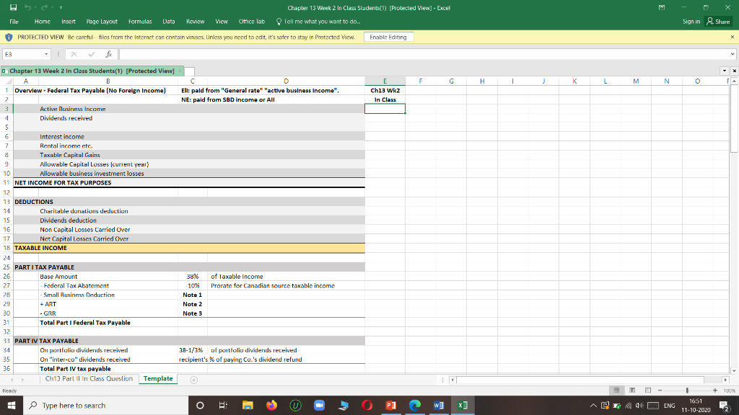Viewport: 739px width, 415px height.
Task: Click the Enter checkmark icon in formula bar
Action: click(92, 54)
